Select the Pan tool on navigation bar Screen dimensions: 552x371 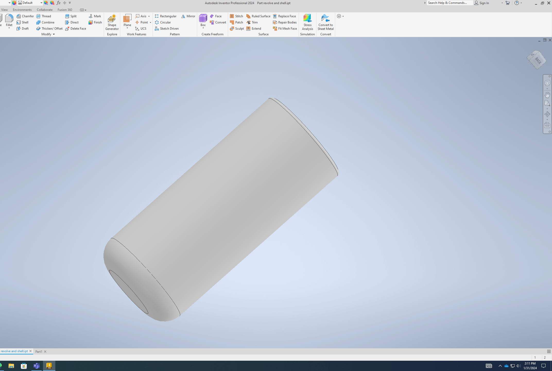point(547,95)
